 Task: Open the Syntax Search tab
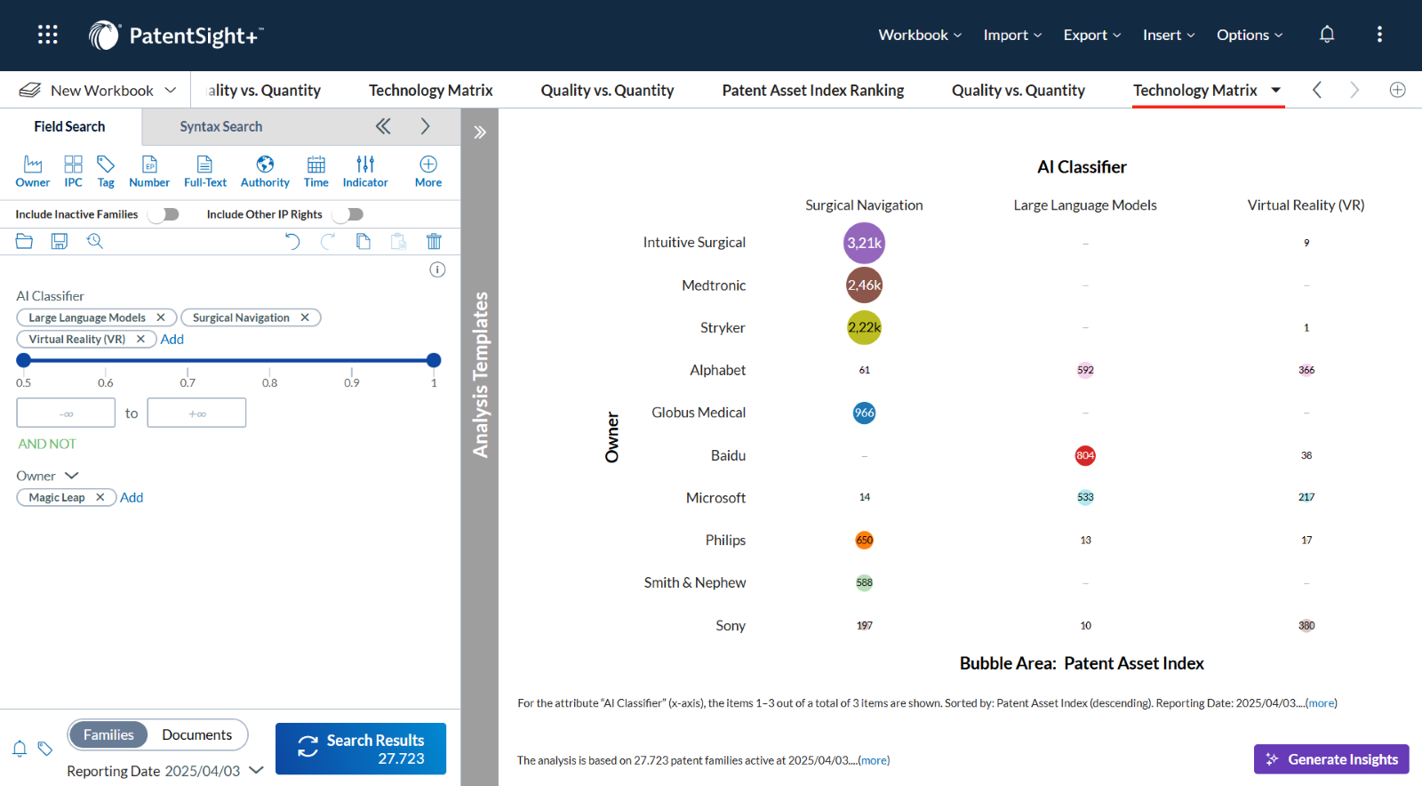[x=221, y=126]
